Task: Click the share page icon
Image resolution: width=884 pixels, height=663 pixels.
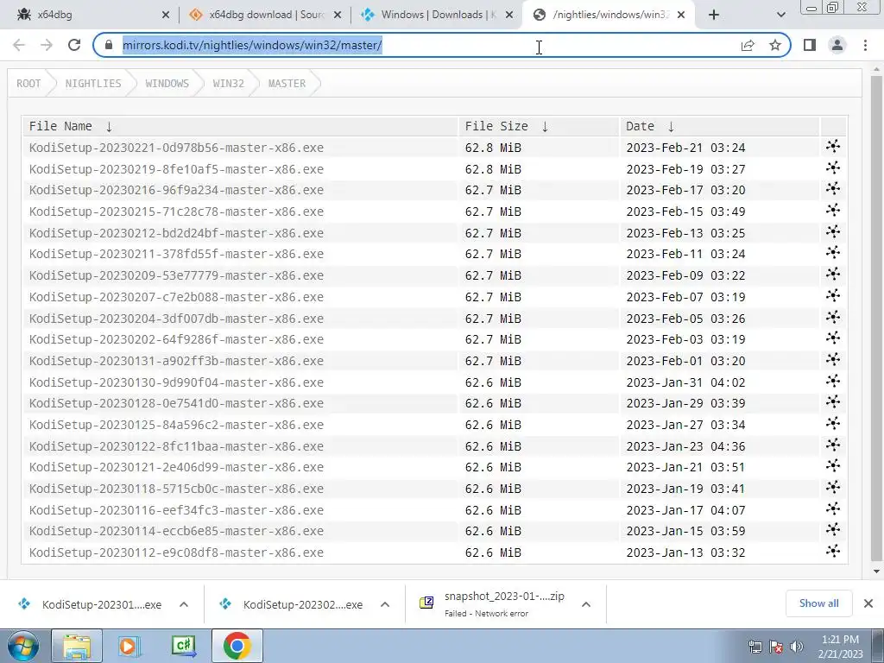Action: (748, 45)
